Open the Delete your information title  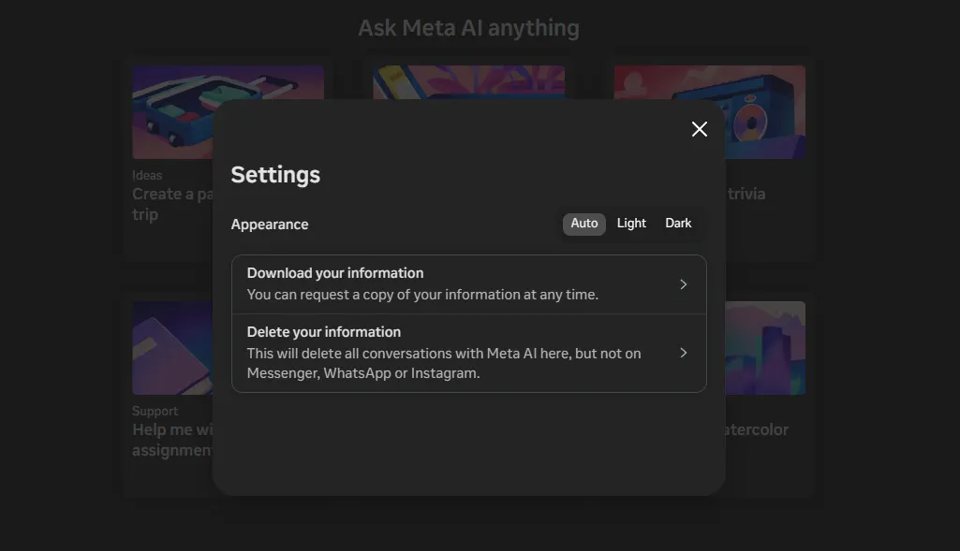pos(324,332)
